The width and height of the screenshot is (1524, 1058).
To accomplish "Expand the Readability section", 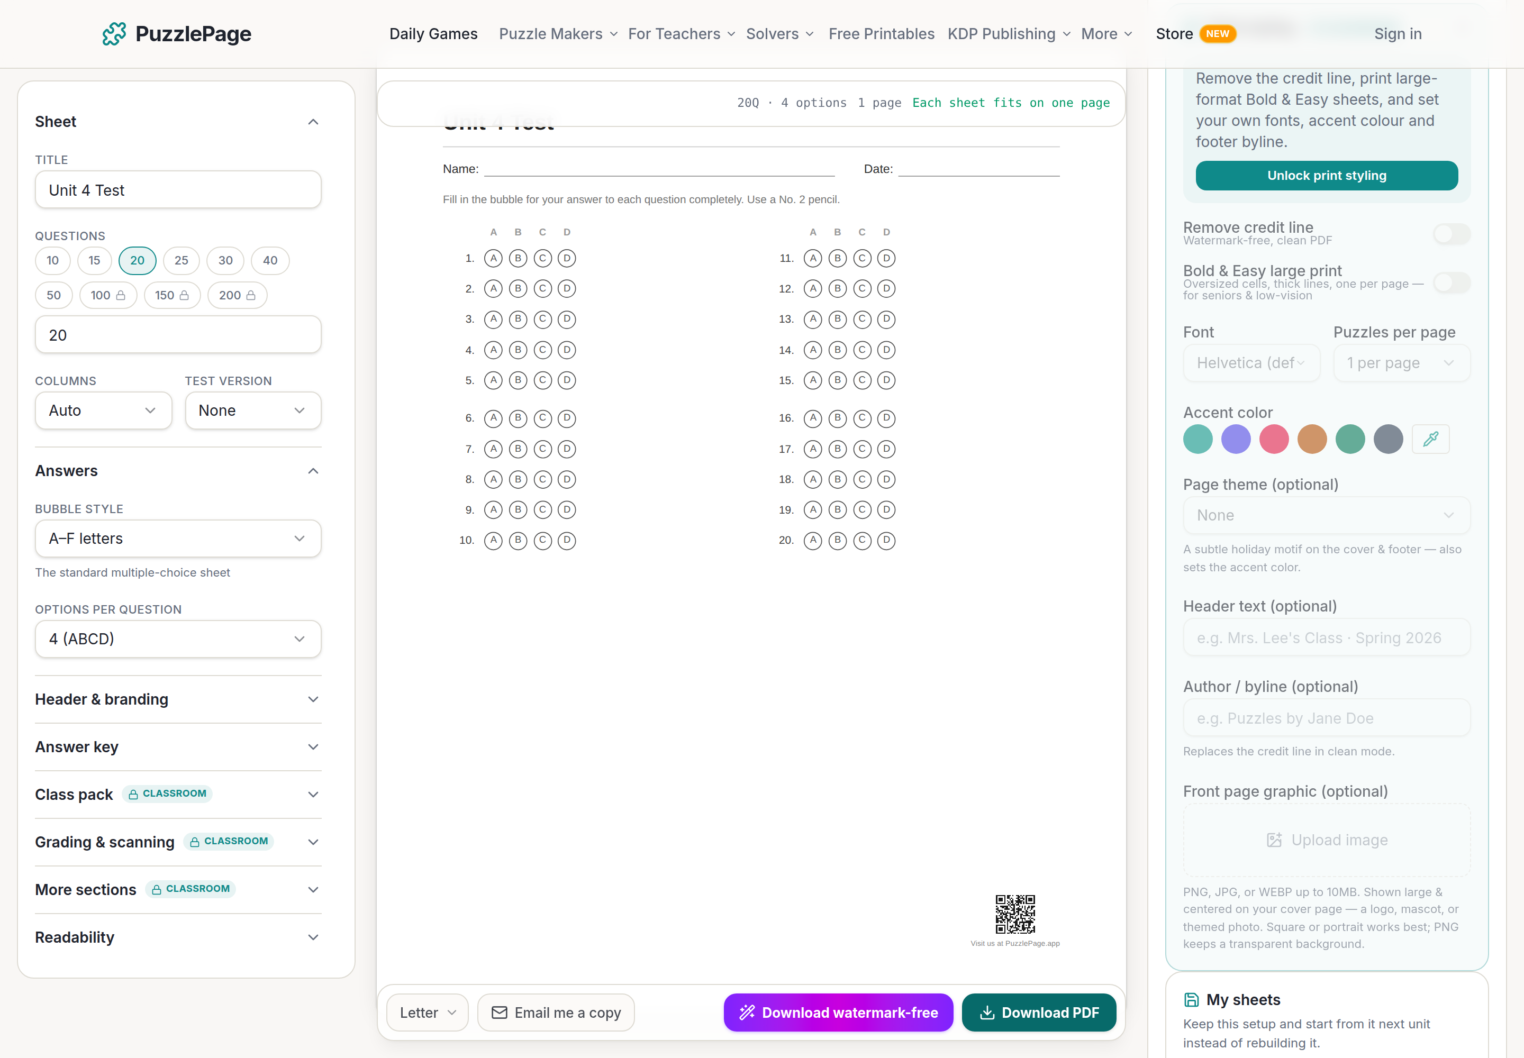I will click(x=178, y=937).
